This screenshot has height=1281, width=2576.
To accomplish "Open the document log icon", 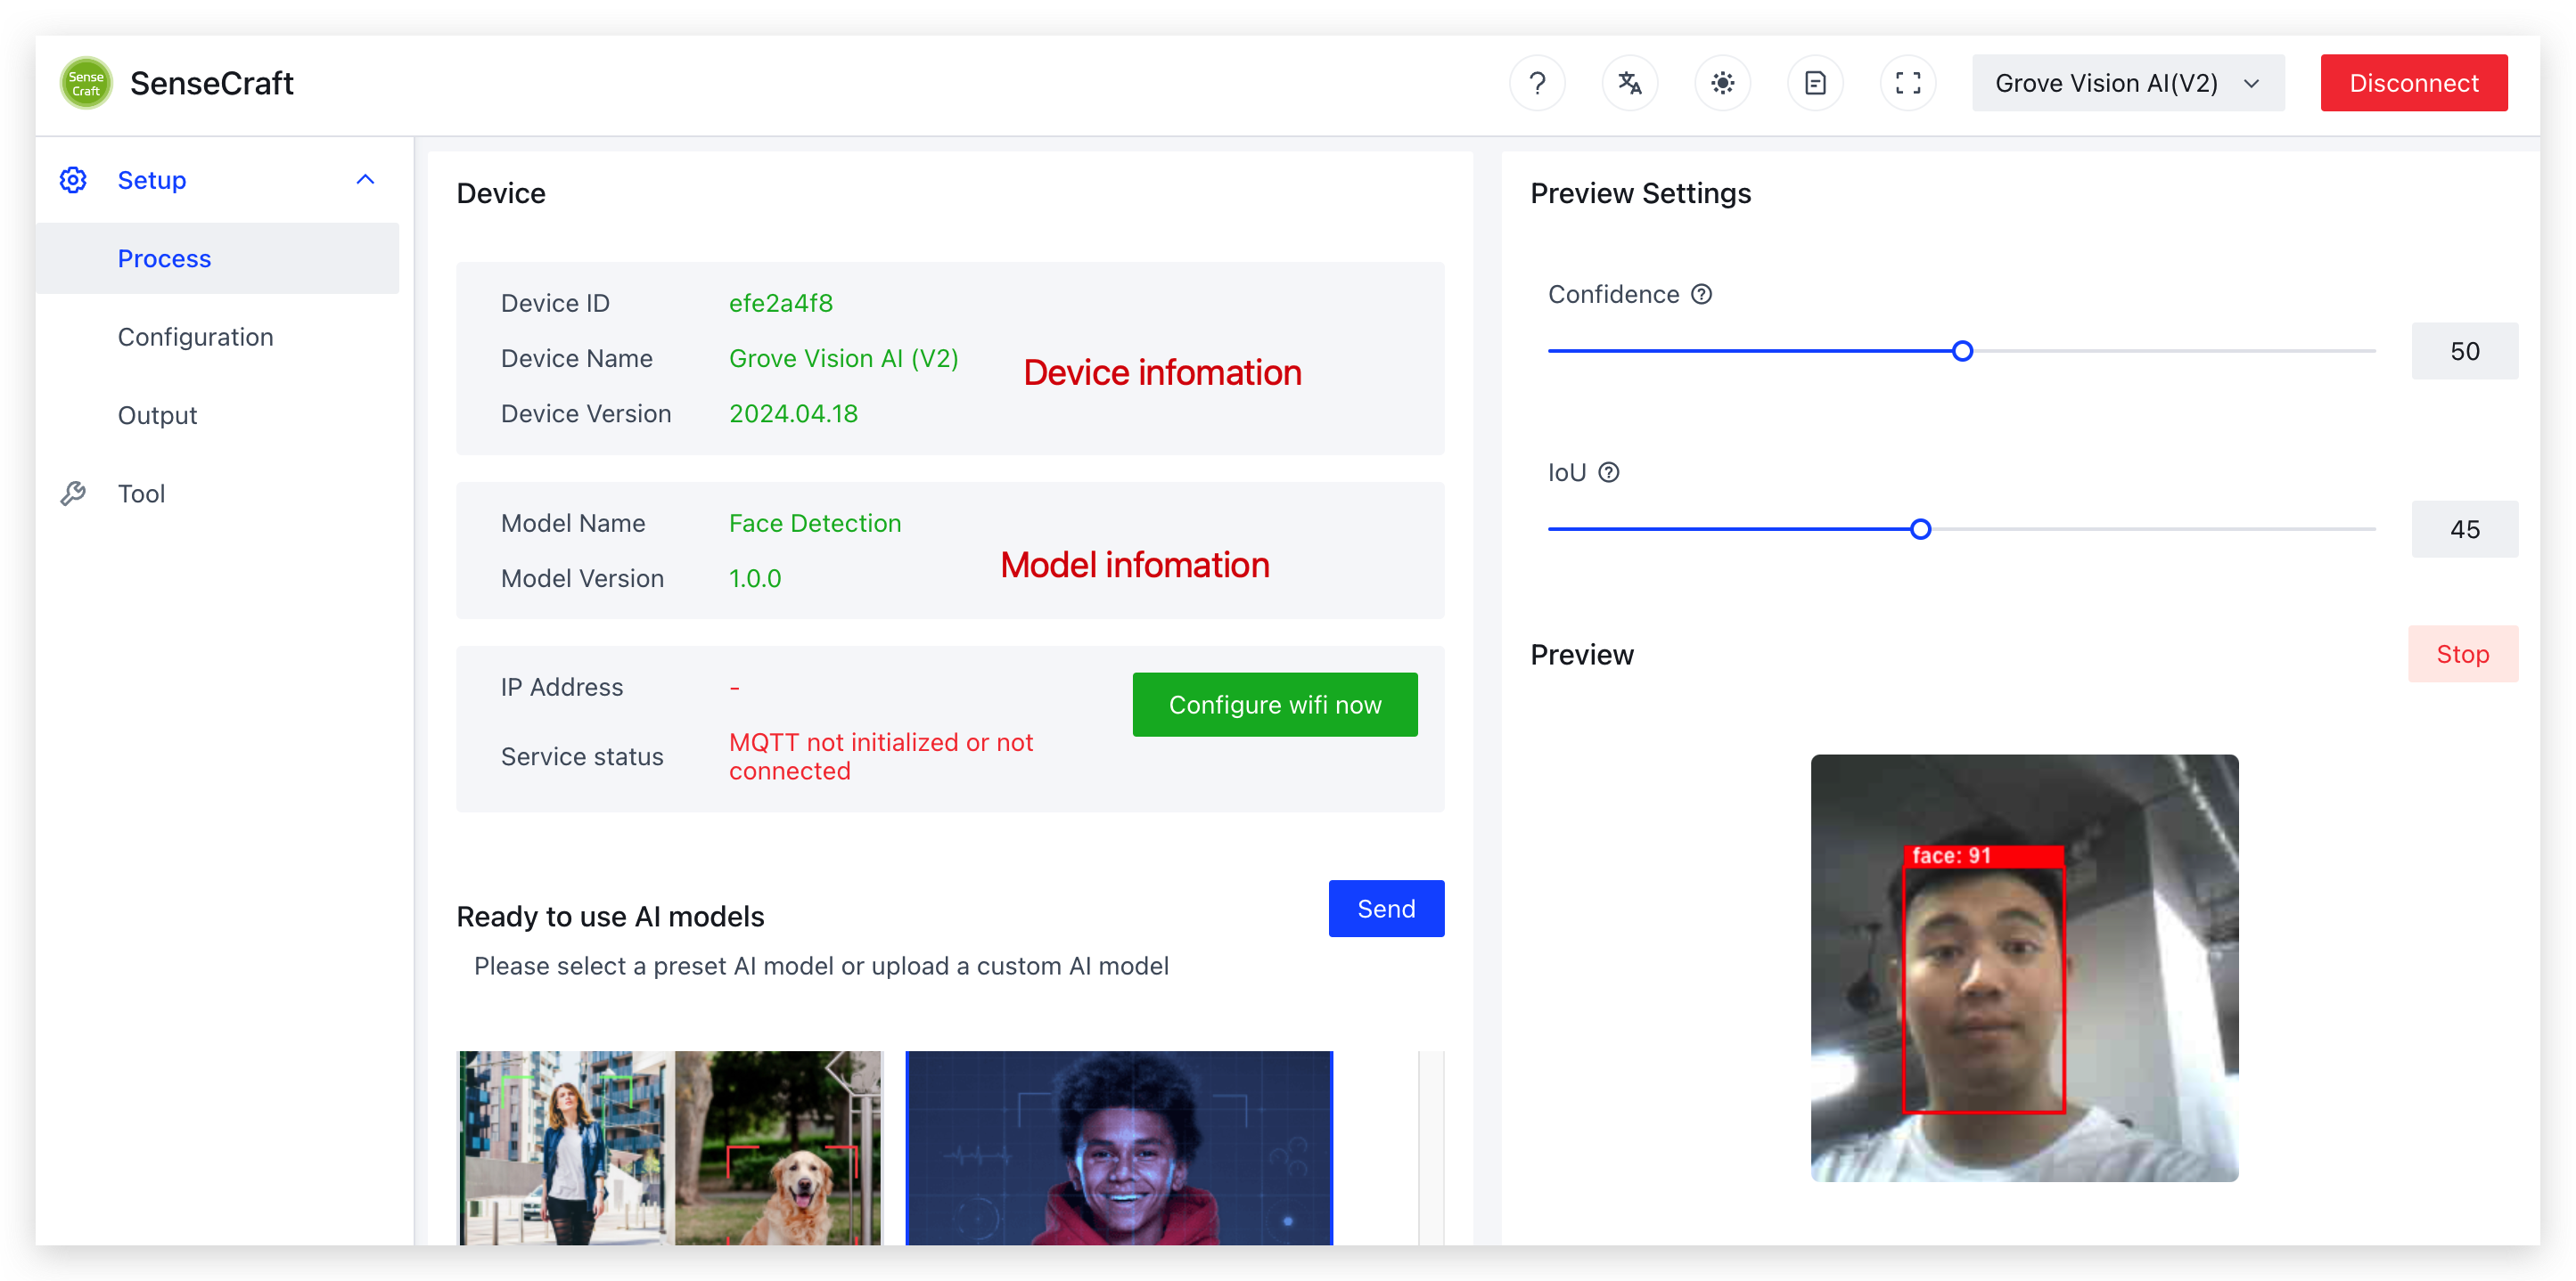I will [x=1815, y=83].
